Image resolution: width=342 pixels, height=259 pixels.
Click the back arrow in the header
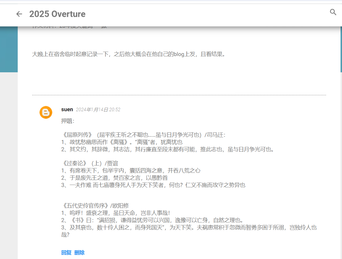click(x=19, y=14)
